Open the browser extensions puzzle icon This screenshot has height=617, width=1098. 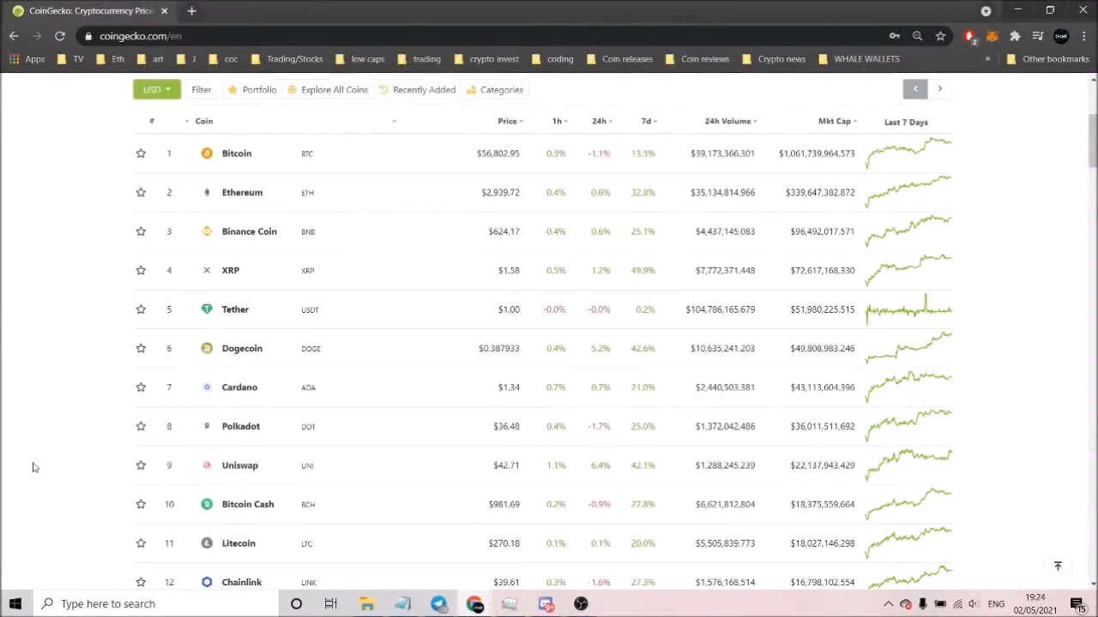click(1015, 36)
